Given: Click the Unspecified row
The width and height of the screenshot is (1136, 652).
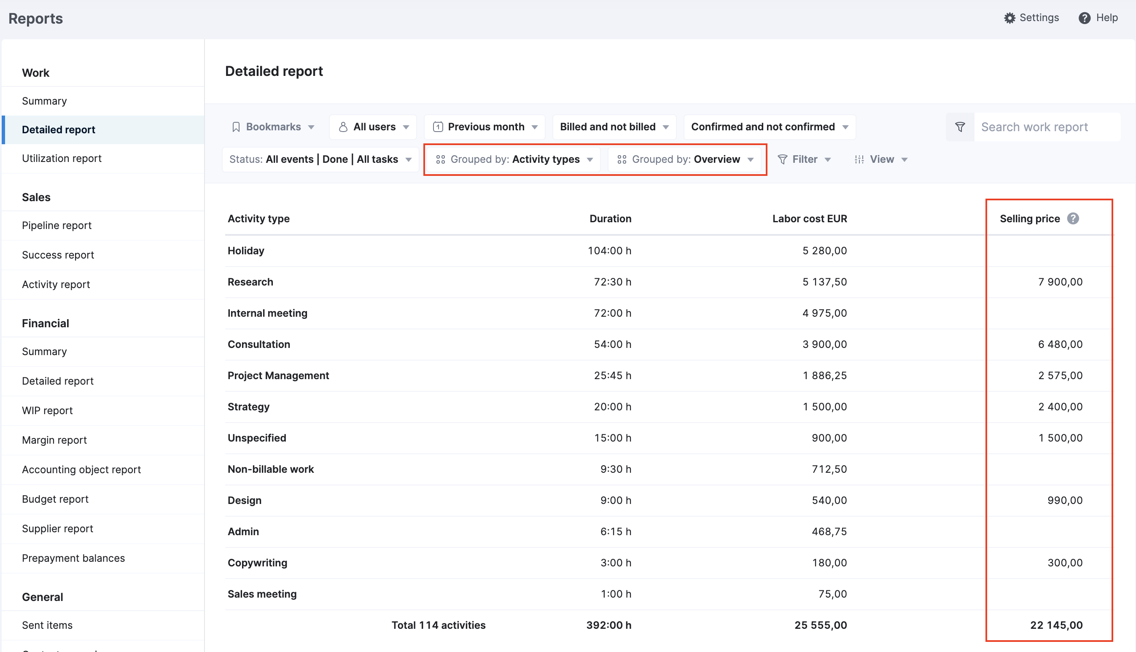Looking at the screenshot, I should 670,439.
